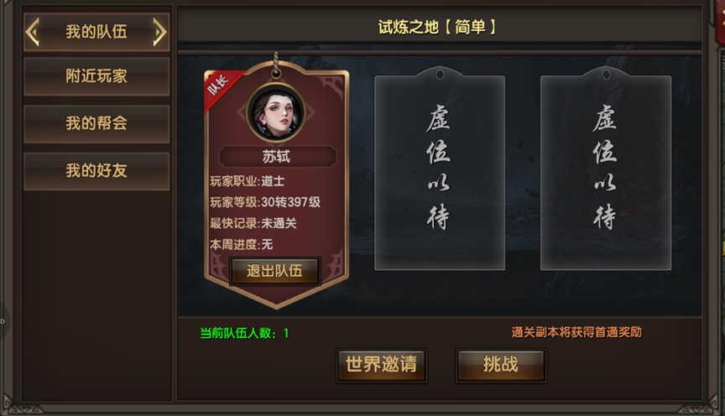The width and height of the screenshot is (725, 416).
Task: Click the team leader's avatar portrait
Action: (x=277, y=112)
